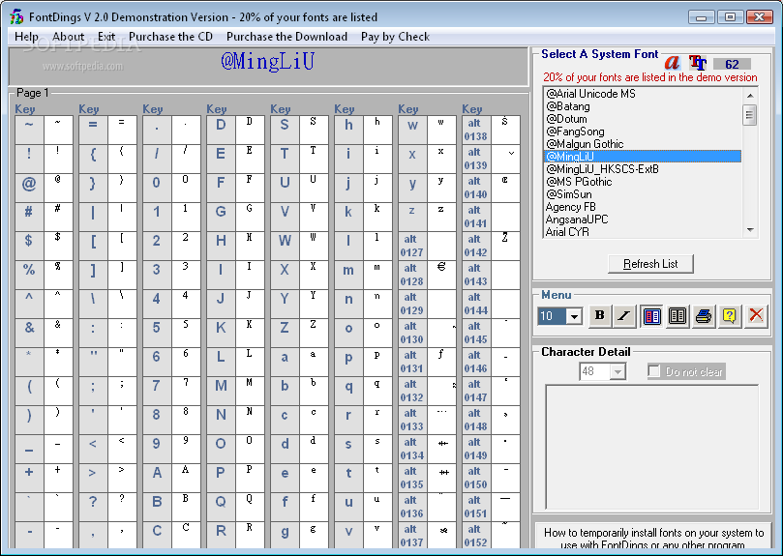Click the alt 0138 key cell
The image size is (783, 556).
coord(477,130)
